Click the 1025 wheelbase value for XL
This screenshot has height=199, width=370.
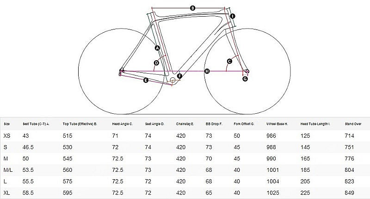(273, 193)
